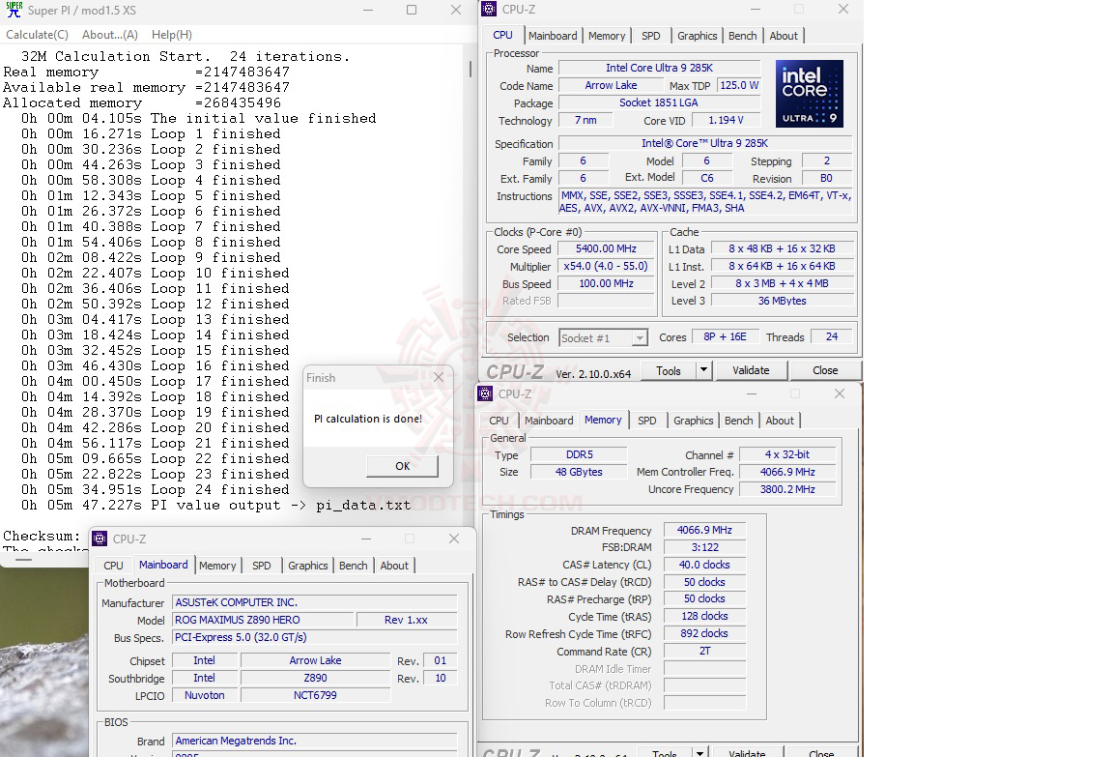Click the NCT6799 LPCIO value

(x=315, y=695)
